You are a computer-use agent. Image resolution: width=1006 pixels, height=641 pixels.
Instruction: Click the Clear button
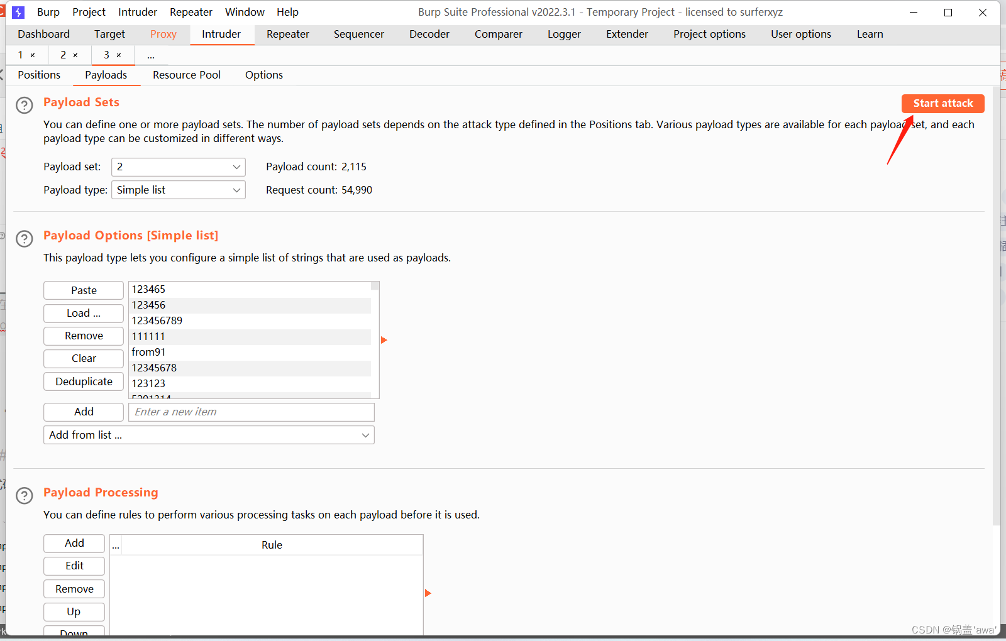coord(84,358)
